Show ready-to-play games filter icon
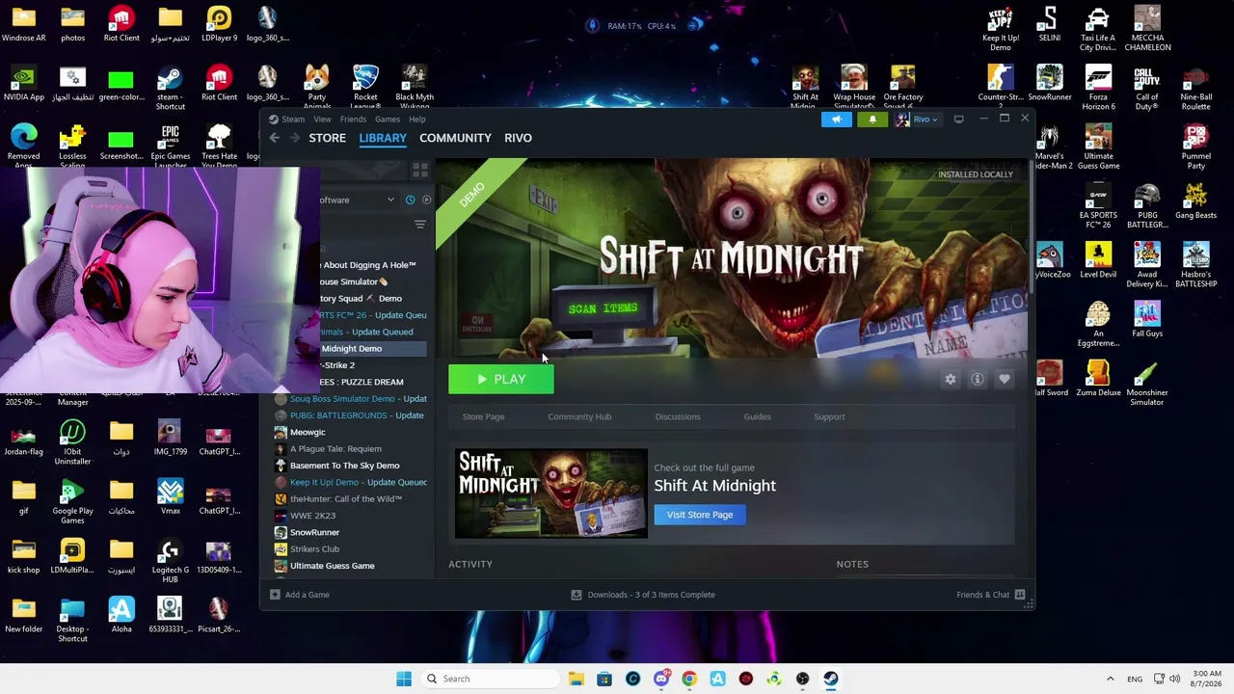The width and height of the screenshot is (1234, 694). coord(426,200)
